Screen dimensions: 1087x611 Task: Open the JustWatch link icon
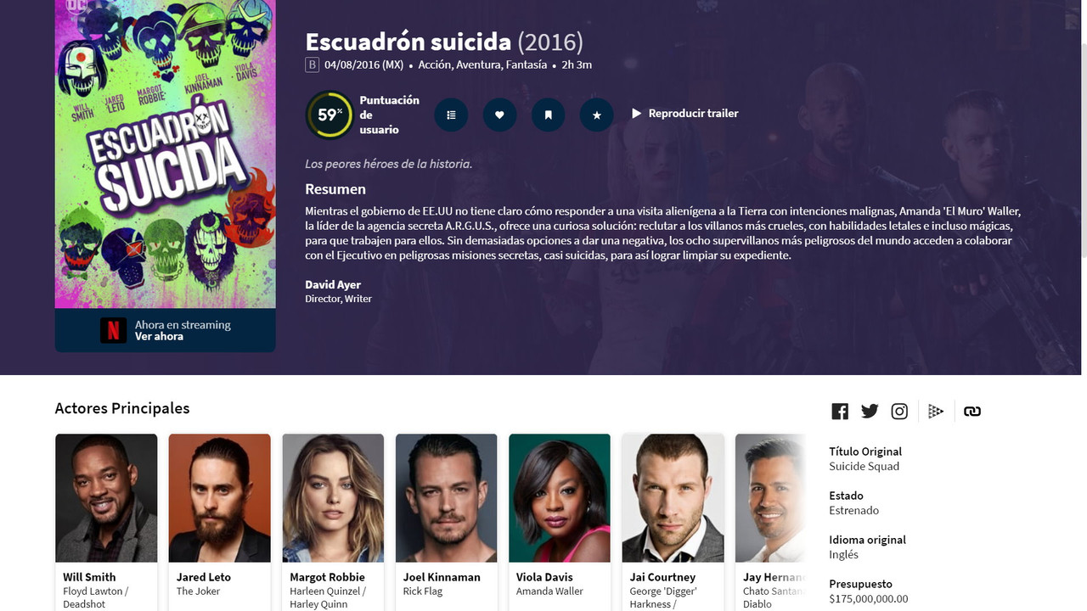(935, 412)
